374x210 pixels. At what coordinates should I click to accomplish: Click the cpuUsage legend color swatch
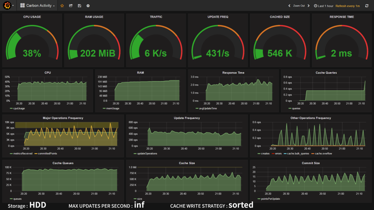[x=11, y=109]
